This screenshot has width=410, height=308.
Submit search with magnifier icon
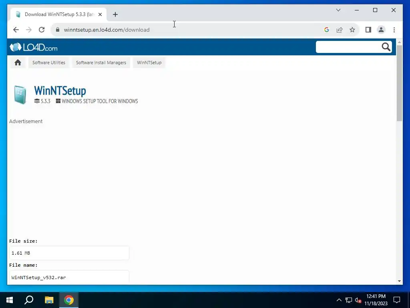pyautogui.click(x=386, y=47)
